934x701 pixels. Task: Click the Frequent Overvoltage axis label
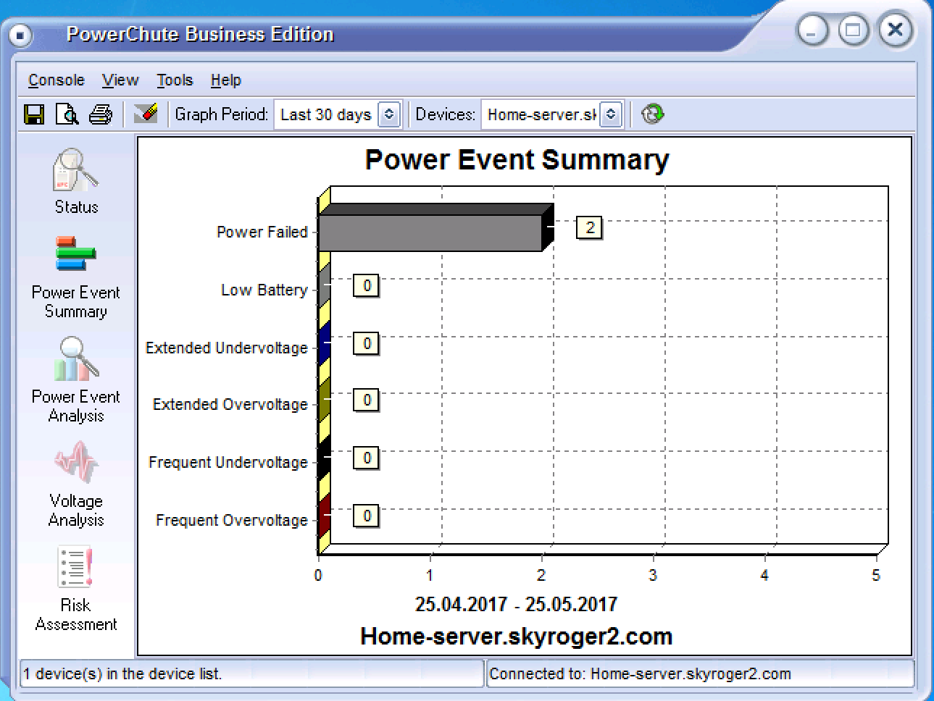(232, 521)
